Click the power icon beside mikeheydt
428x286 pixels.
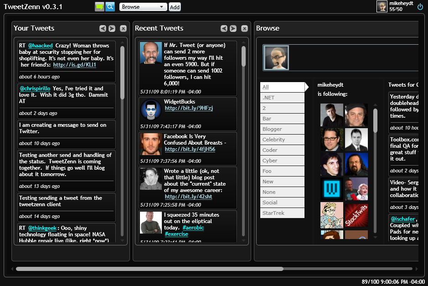click(x=420, y=7)
